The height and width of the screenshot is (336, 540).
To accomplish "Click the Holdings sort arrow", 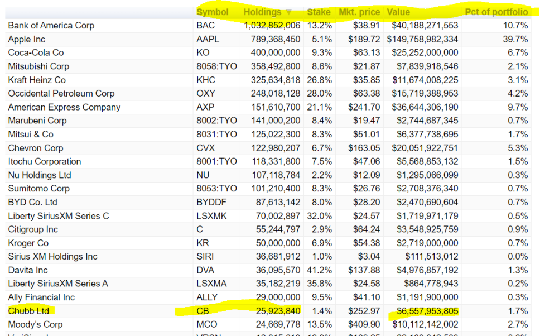I will [x=288, y=12].
